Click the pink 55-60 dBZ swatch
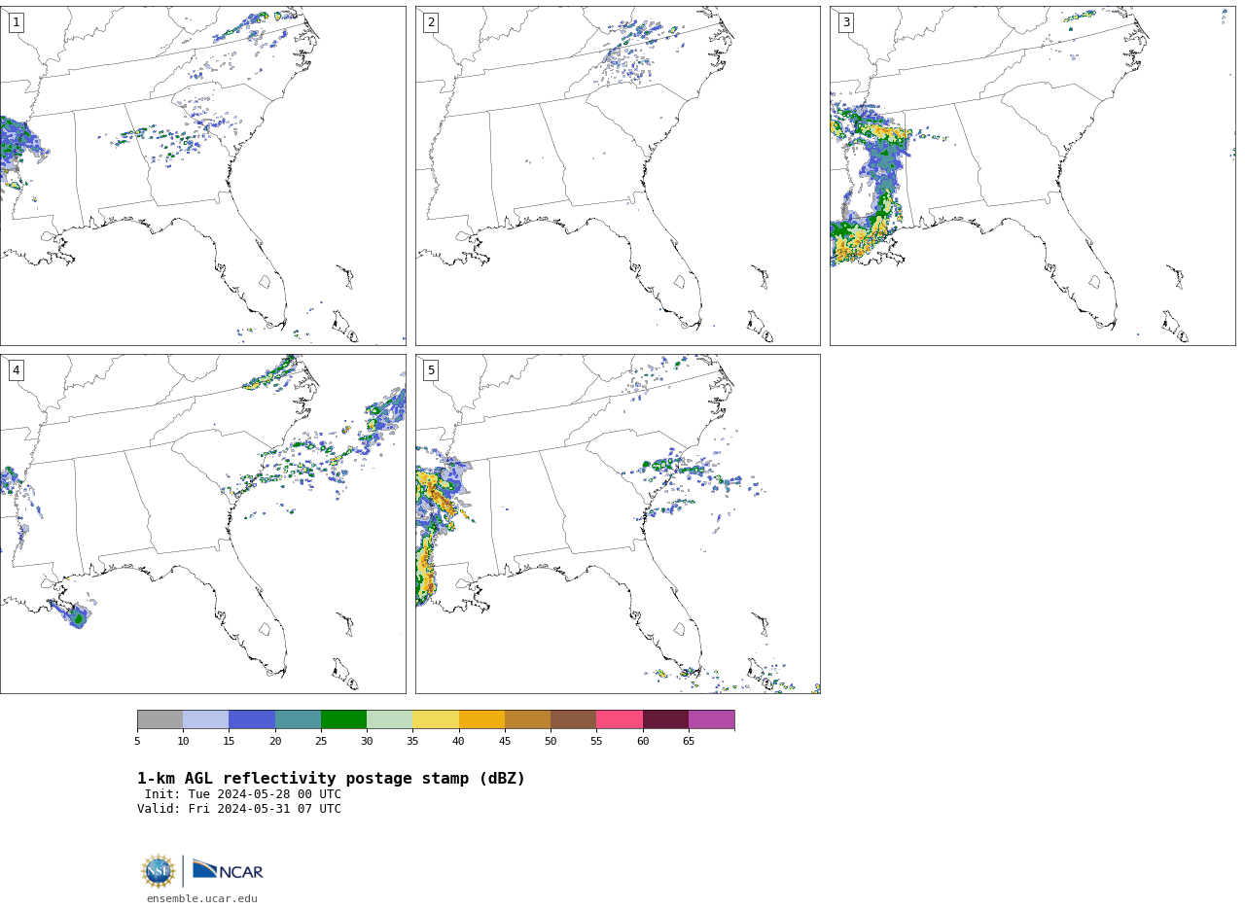 [x=620, y=719]
